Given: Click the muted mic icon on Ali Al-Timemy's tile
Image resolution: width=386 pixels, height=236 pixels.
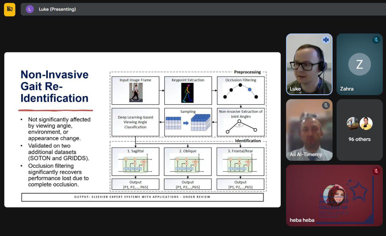Looking at the screenshot, I should [x=326, y=105].
